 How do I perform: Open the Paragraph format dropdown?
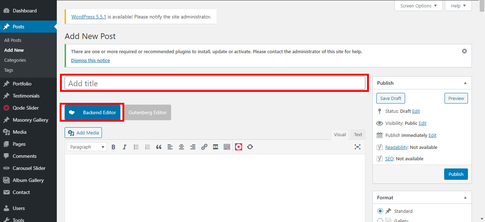click(87, 147)
